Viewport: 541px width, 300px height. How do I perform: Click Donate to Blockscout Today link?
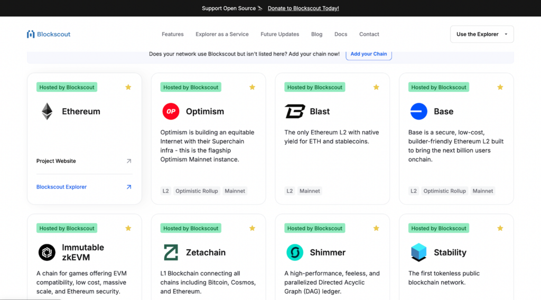[303, 8]
